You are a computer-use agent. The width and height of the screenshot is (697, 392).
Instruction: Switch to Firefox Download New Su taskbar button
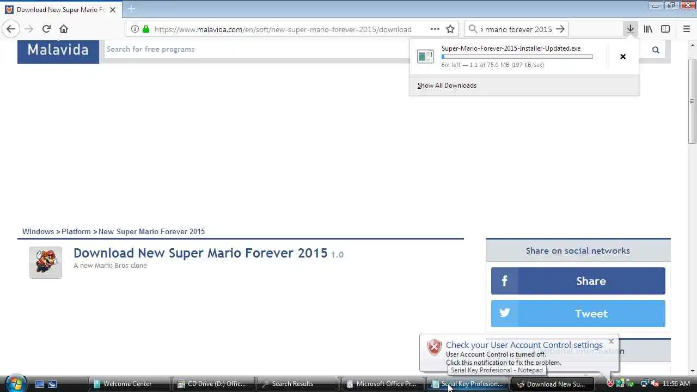coord(553,384)
